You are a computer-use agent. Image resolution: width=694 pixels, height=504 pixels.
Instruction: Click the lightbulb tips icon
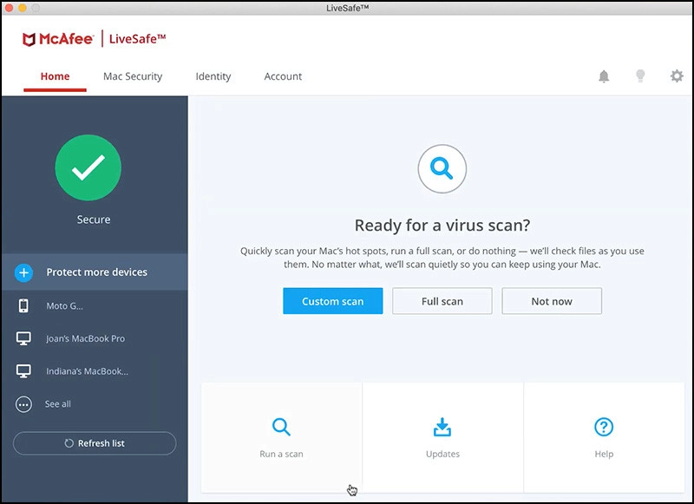[640, 76]
